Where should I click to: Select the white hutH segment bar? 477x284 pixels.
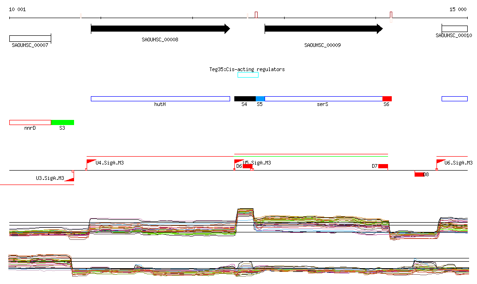tap(160, 99)
